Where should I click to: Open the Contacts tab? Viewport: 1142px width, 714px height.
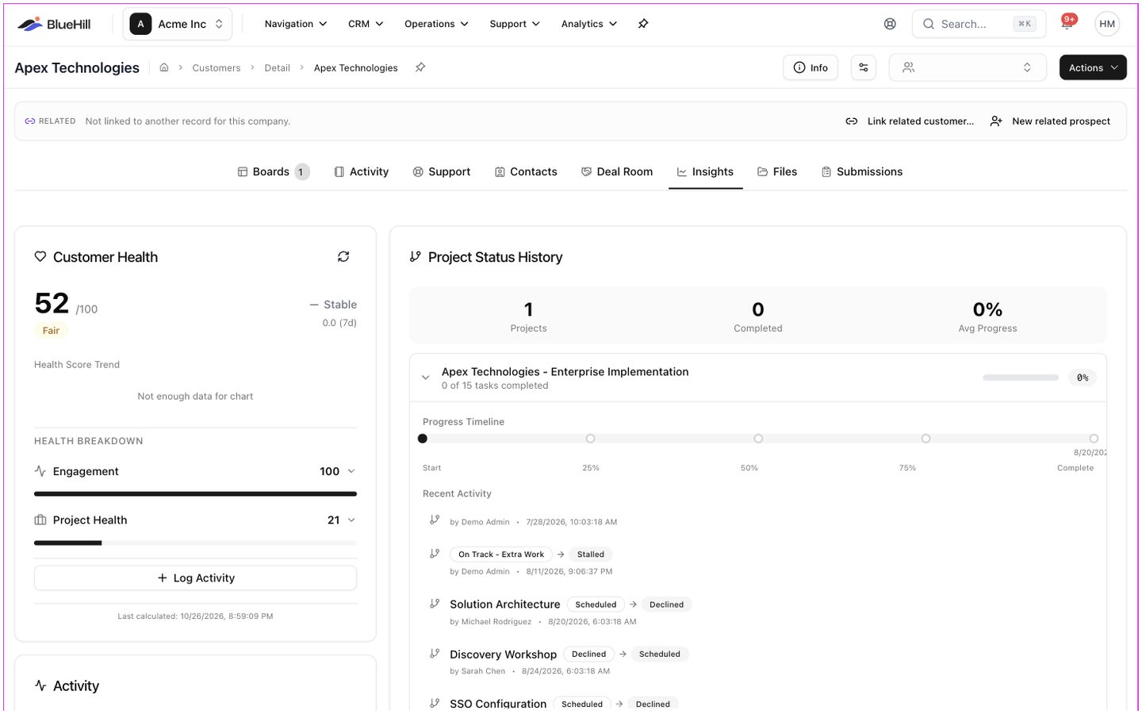pyautogui.click(x=526, y=171)
